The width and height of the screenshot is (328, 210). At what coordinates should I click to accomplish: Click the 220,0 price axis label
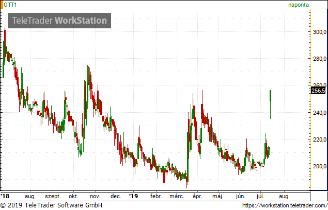[319, 139]
